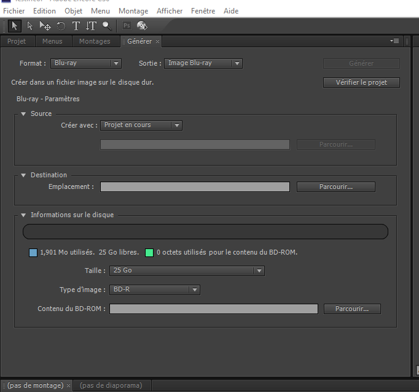Open the Sortie Image Blu-ray dropdown

[203, 63]
